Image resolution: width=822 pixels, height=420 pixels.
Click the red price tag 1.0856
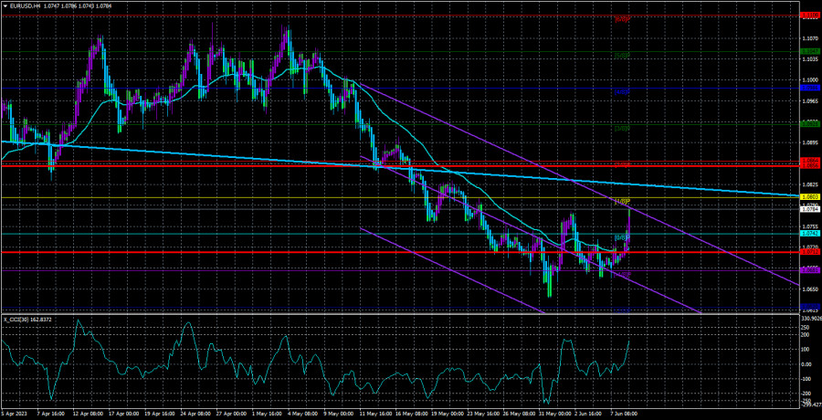(x=810, y=165)
